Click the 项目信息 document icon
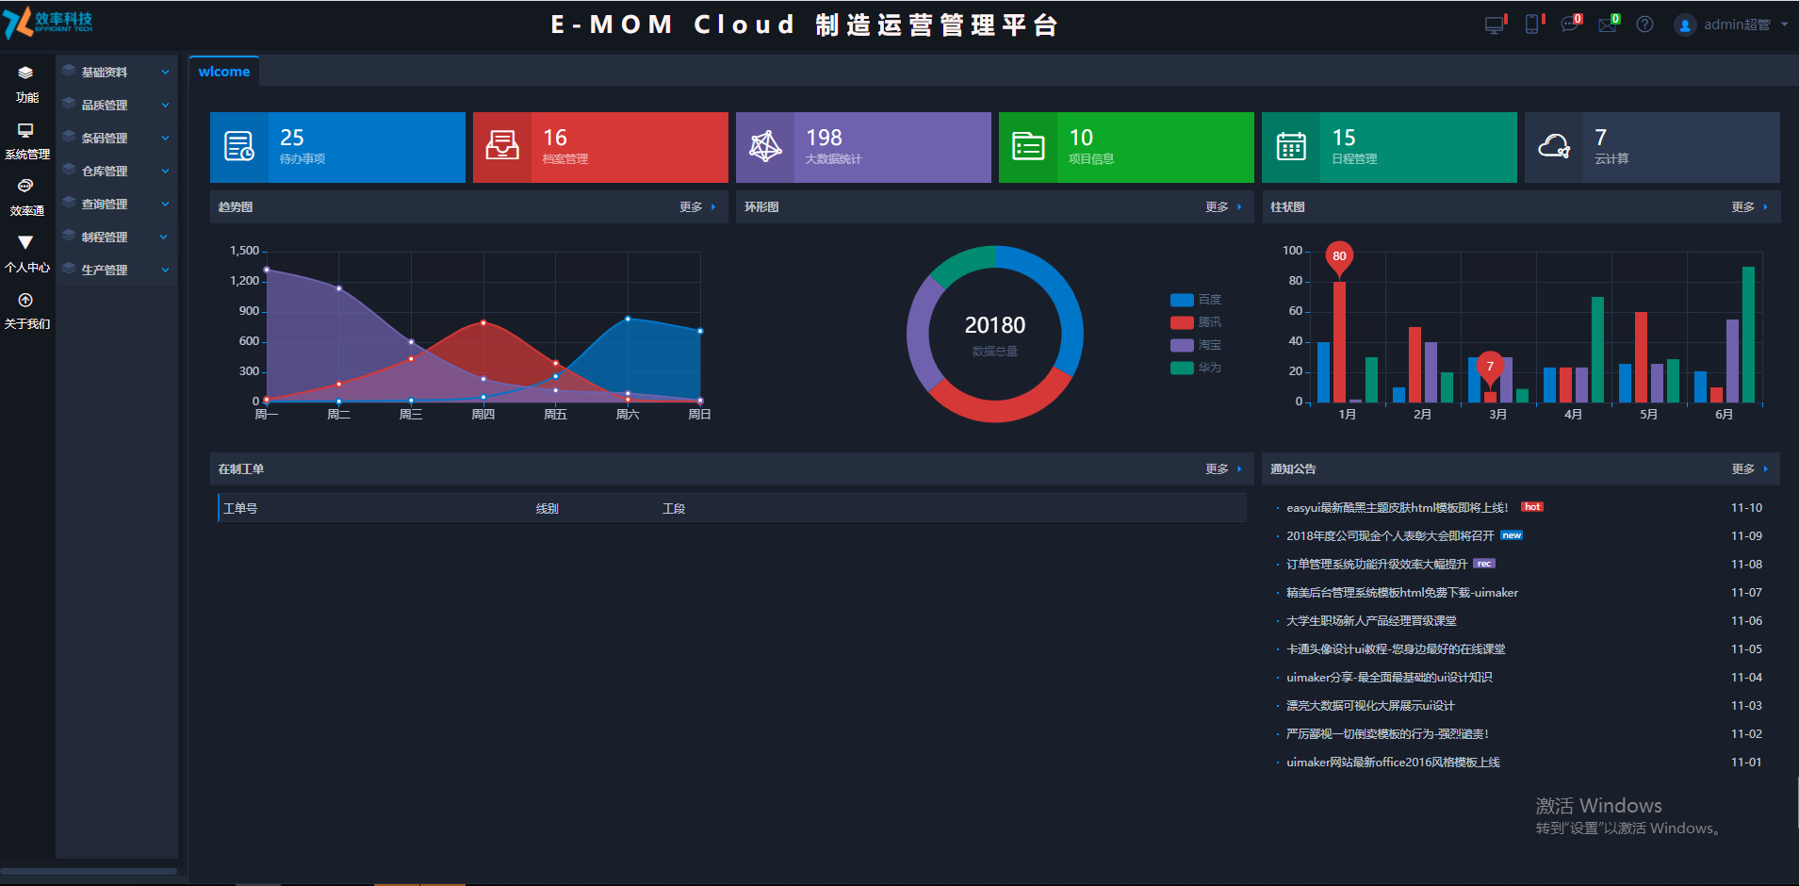The image size is (1799, 886). tap(1029, 147)
